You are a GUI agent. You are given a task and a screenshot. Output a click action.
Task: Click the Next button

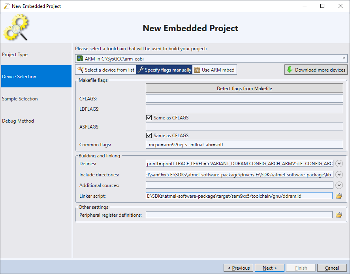click(x=269, y=268)
